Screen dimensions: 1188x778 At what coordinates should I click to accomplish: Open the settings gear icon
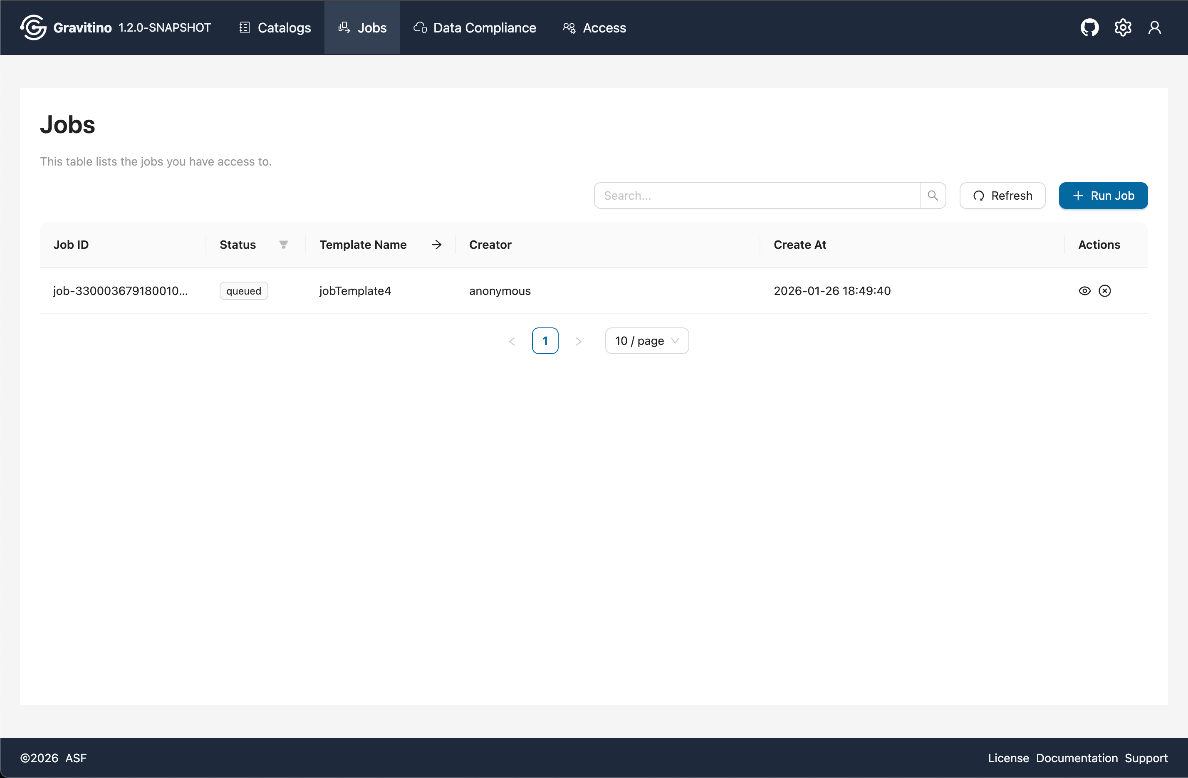click(1123, 27)
